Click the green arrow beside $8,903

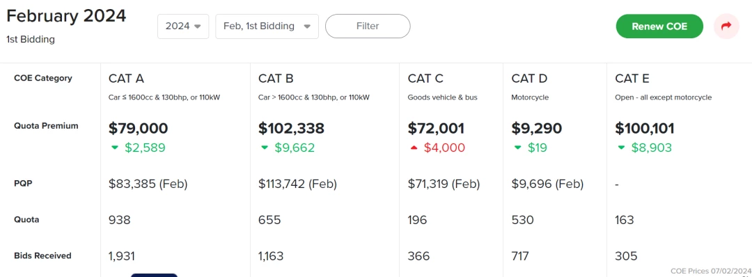point(621,148)
